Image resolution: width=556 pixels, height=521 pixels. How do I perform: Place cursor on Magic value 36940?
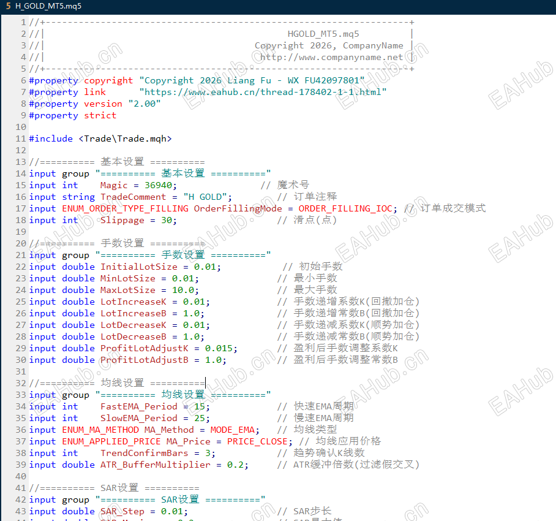[159, 185]
